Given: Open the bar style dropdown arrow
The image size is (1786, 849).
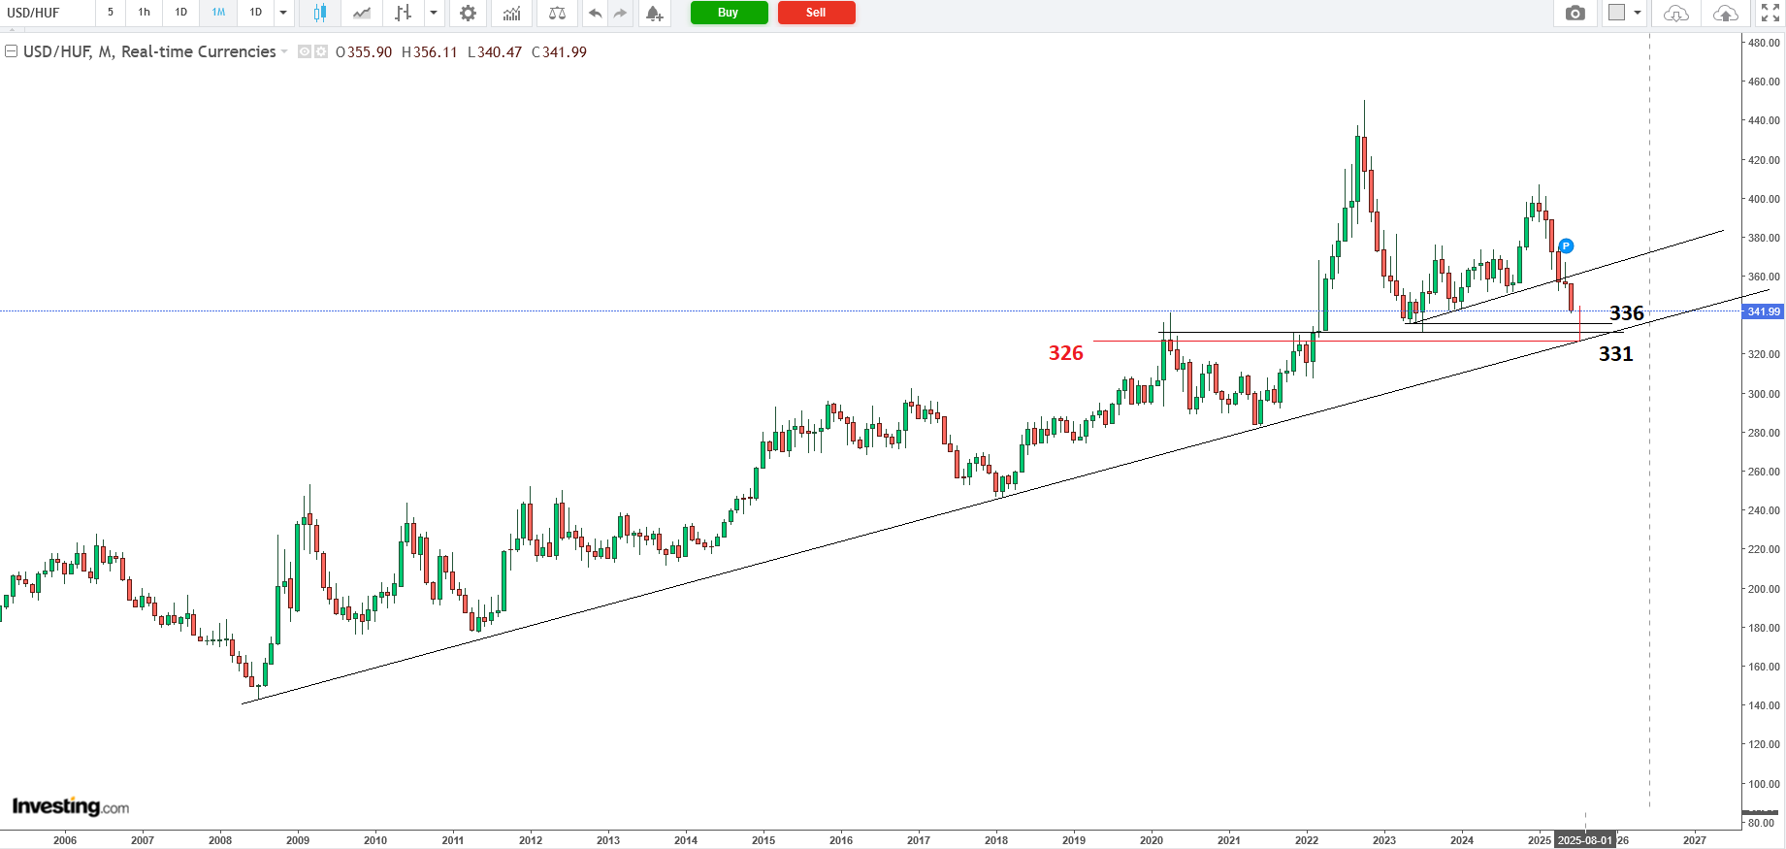Looking at the screenshot, I should [x=434, y=13].
